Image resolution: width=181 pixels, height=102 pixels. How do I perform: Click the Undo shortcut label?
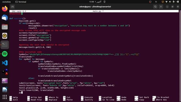coord(124,97)
